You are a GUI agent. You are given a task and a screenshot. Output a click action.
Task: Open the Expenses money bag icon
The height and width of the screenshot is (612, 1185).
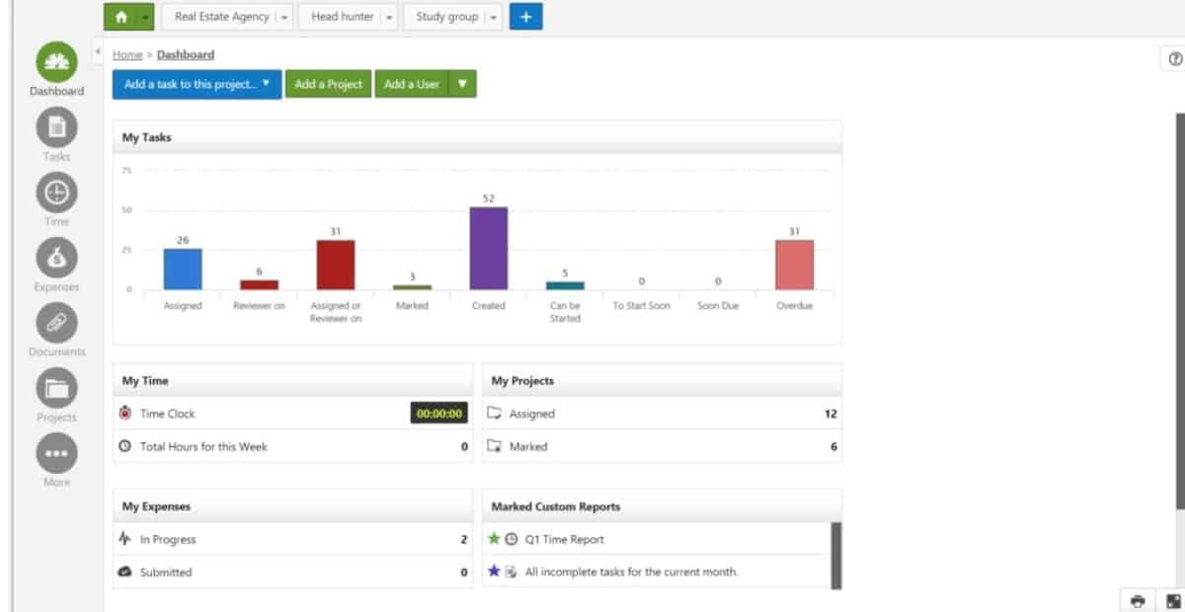[x=56, y=259]
